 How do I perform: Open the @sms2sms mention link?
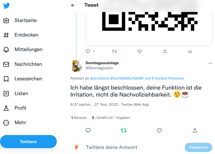click(x=99, y=78)
